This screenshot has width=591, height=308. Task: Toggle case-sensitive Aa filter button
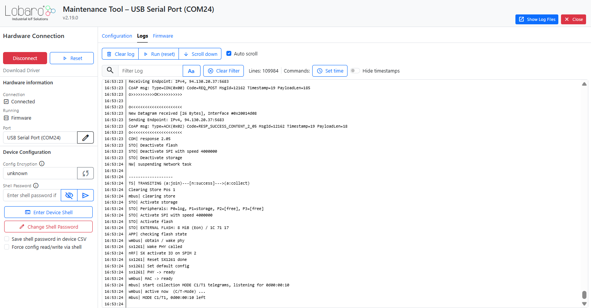(x=191, y=71)
